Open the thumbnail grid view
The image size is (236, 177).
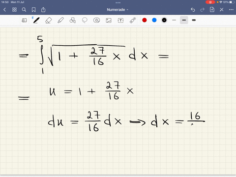[x=14, y=10]
